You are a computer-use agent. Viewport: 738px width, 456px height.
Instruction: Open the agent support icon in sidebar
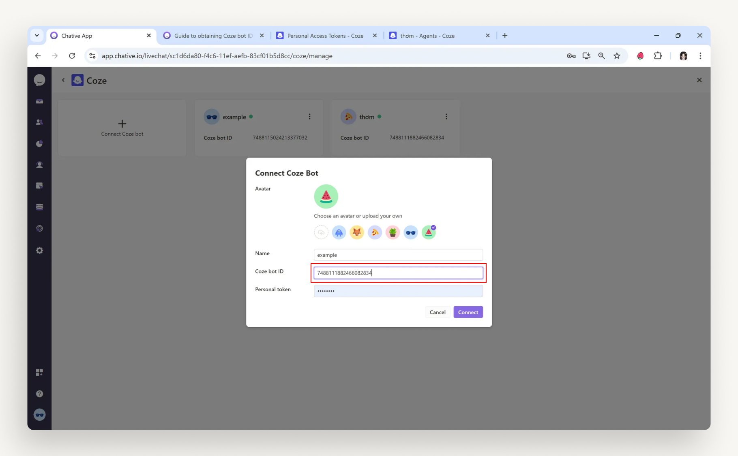click(x=39, y=164)
